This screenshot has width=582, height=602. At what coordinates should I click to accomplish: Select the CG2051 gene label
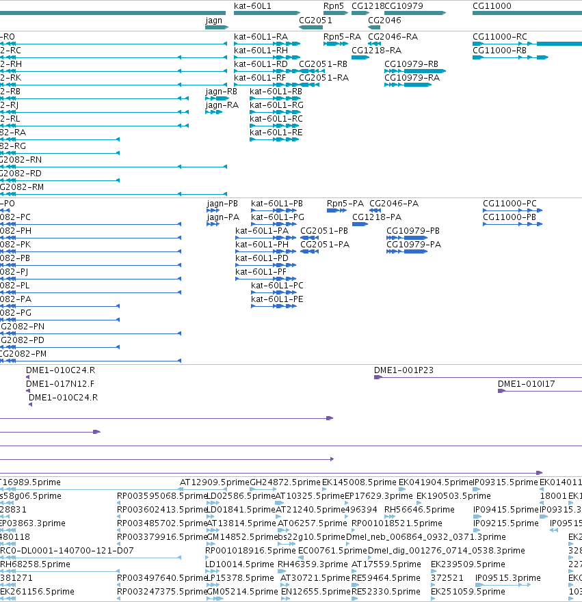pyautogui.click(x=315, y=20)
